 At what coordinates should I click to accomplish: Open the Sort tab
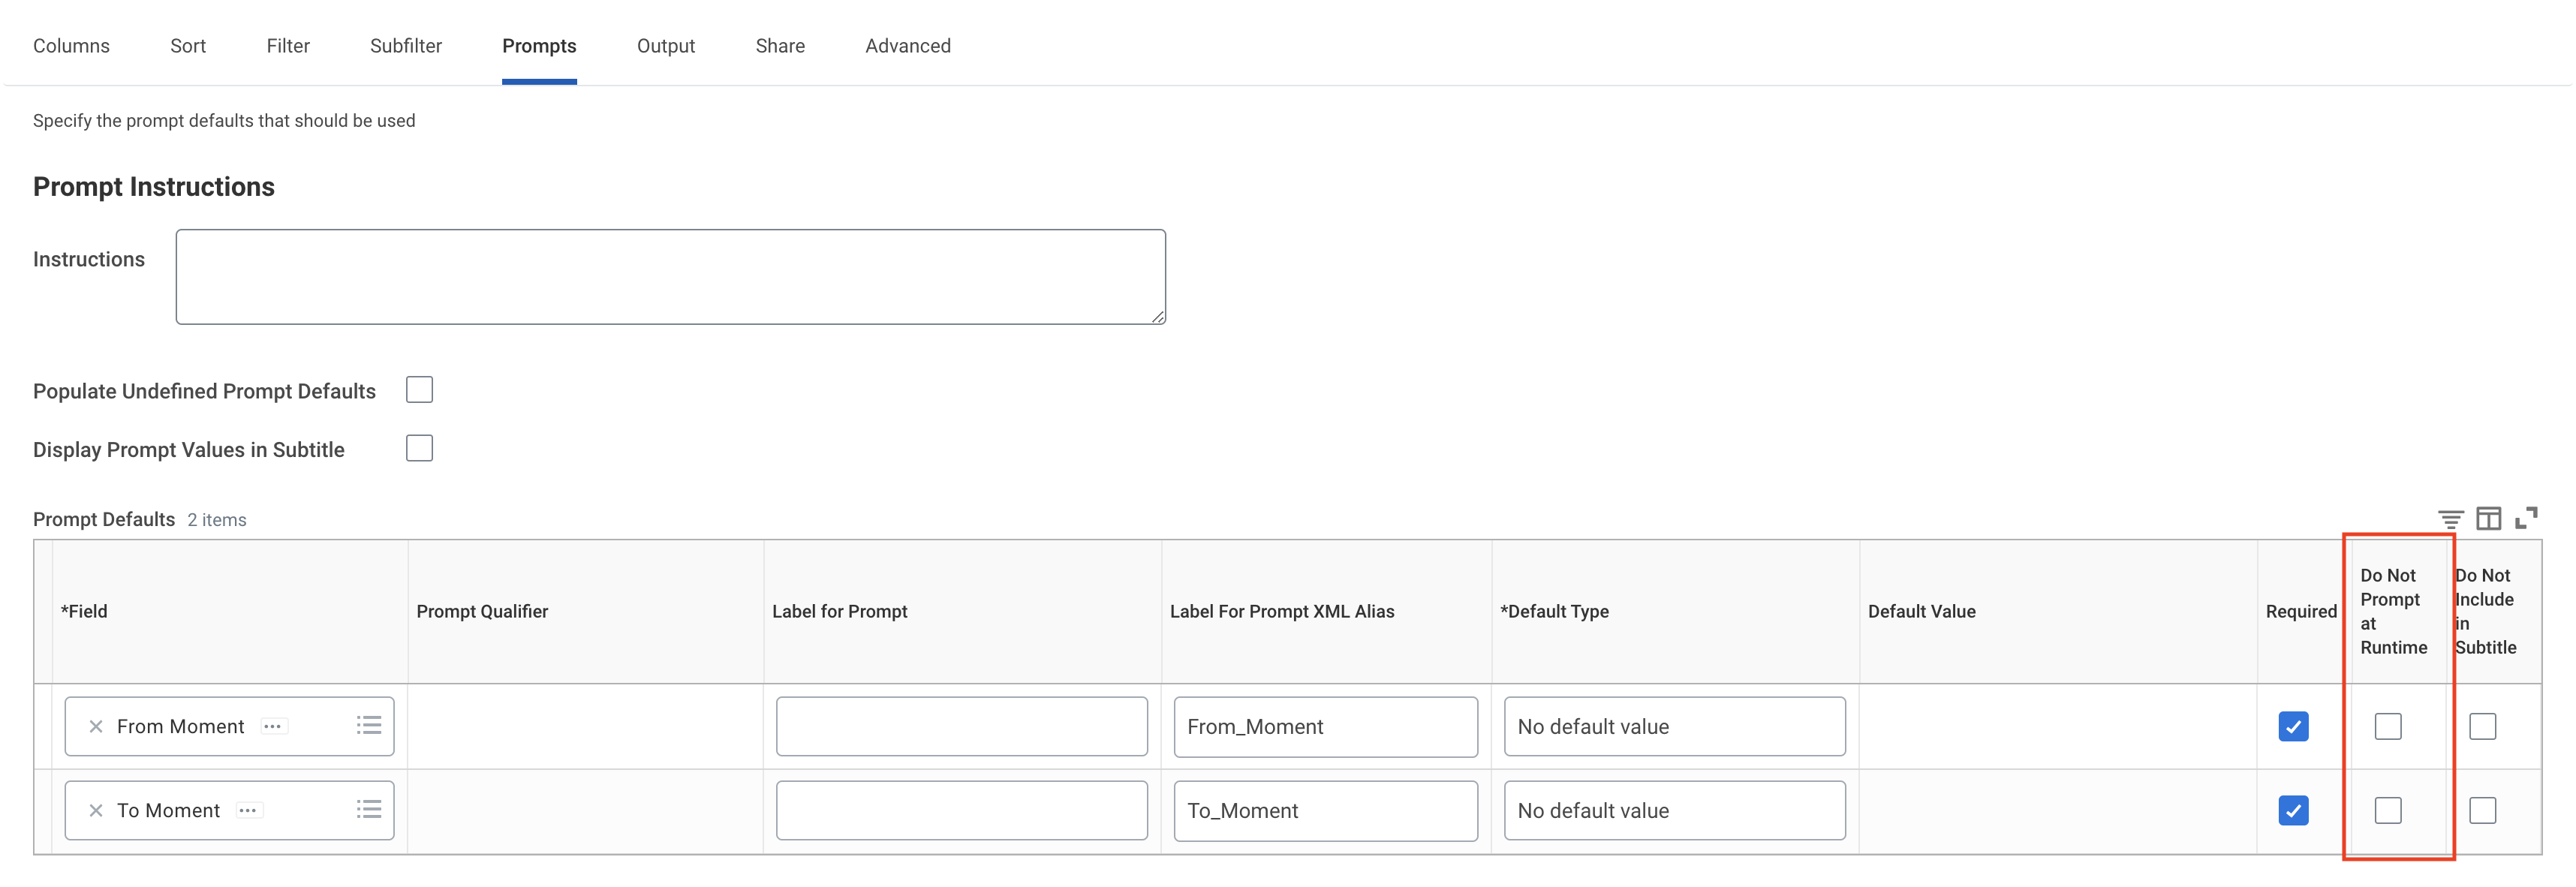coord(185,44)
